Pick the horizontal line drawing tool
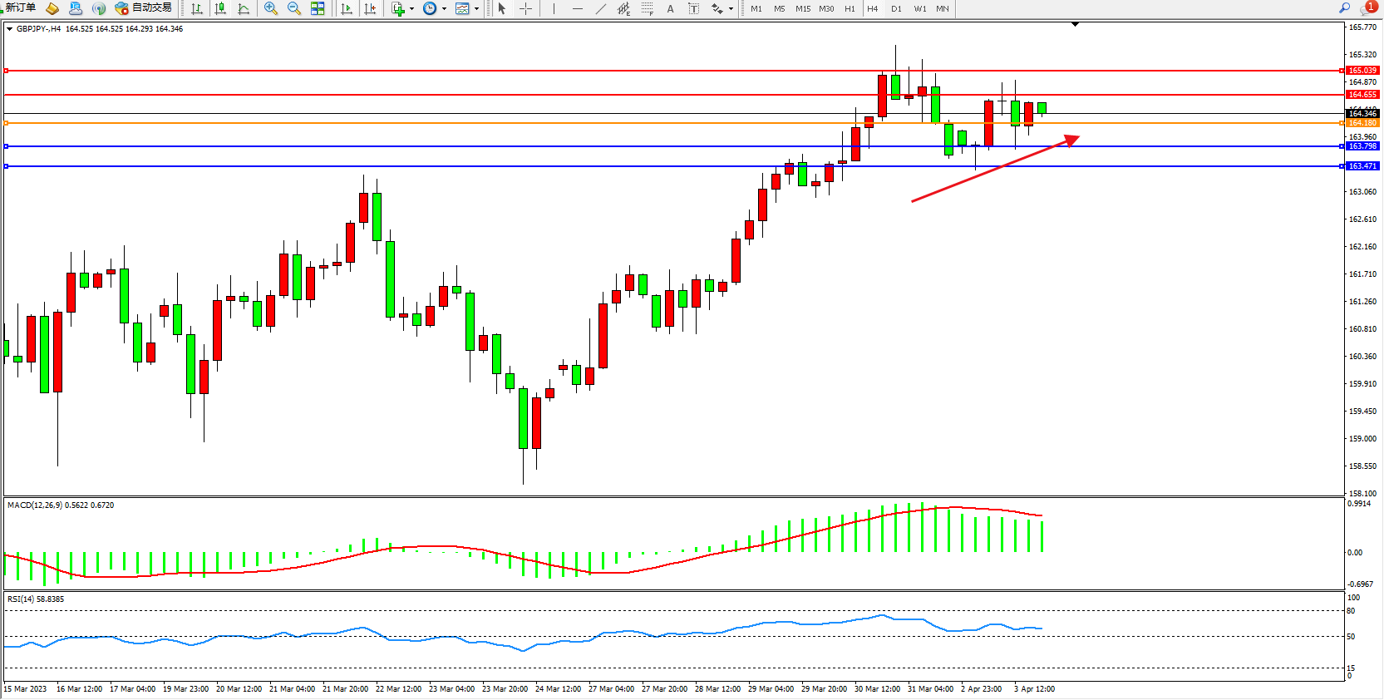 [577, 8]
